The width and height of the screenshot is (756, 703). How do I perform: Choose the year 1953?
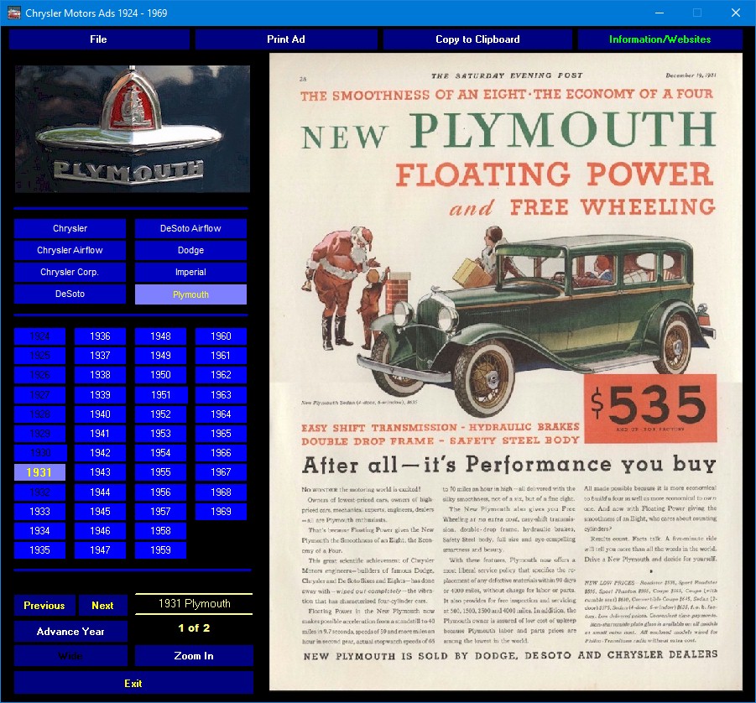click(160, 434)
